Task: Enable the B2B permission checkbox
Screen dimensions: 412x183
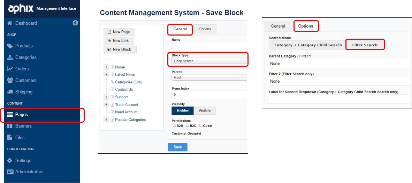Action: (174, 125)
